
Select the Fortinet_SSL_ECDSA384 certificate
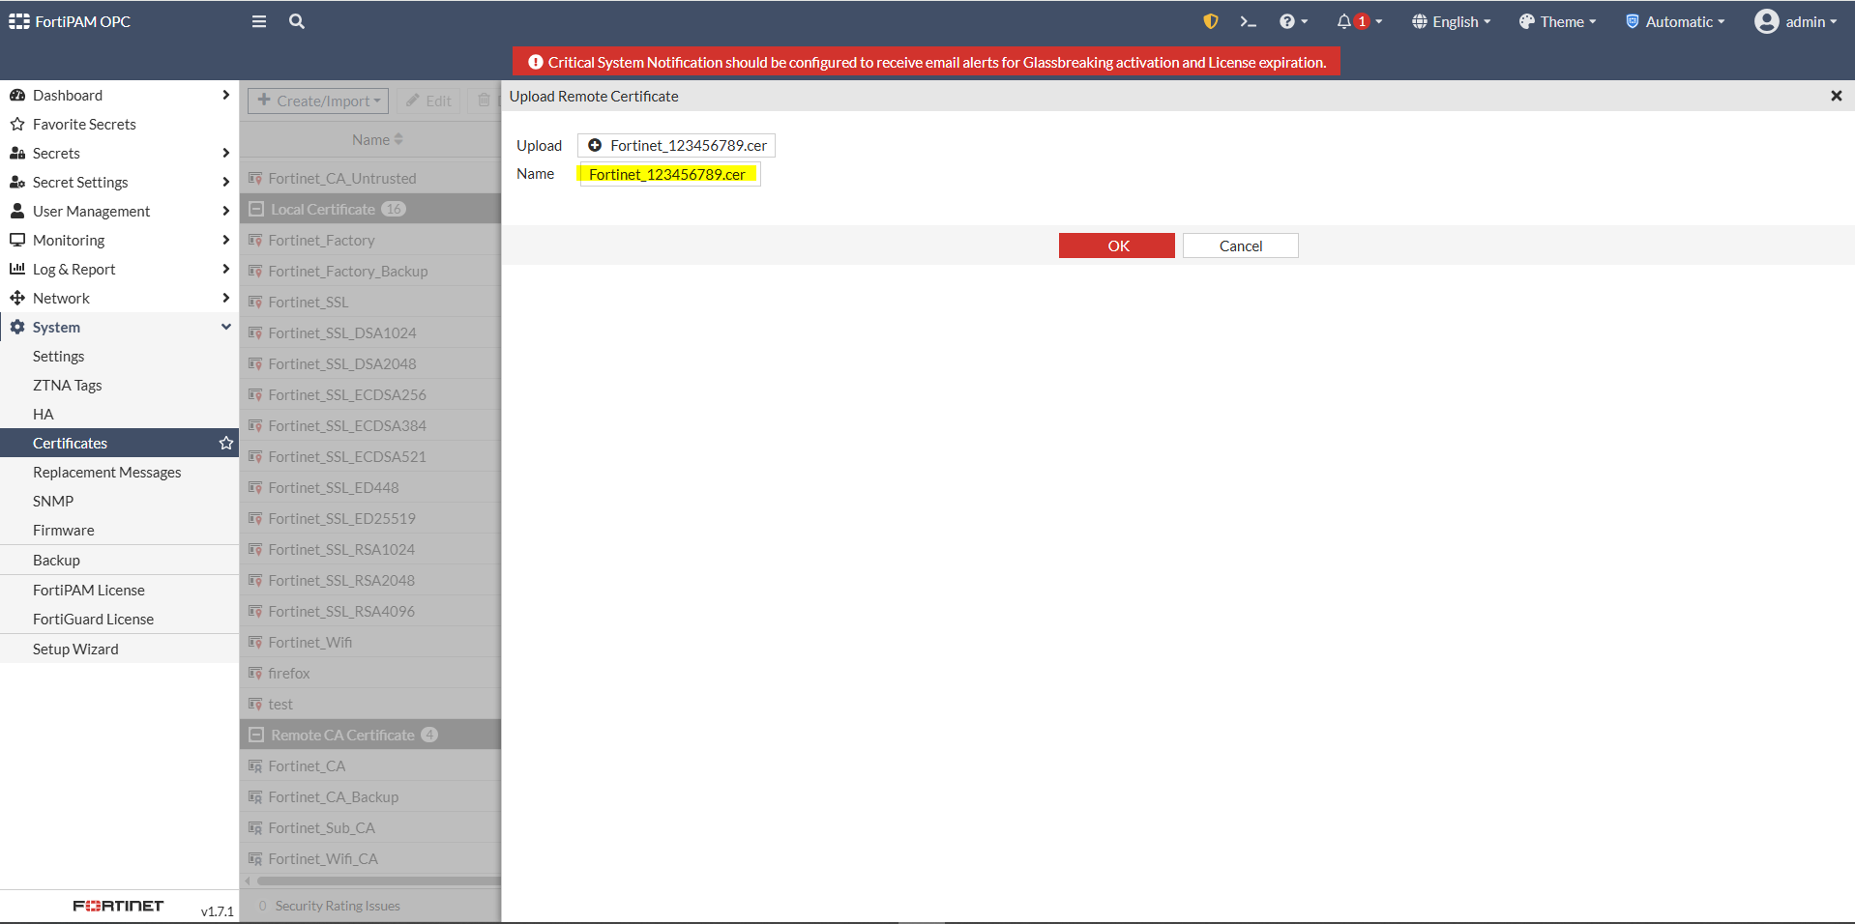click(x=369, y=425)
